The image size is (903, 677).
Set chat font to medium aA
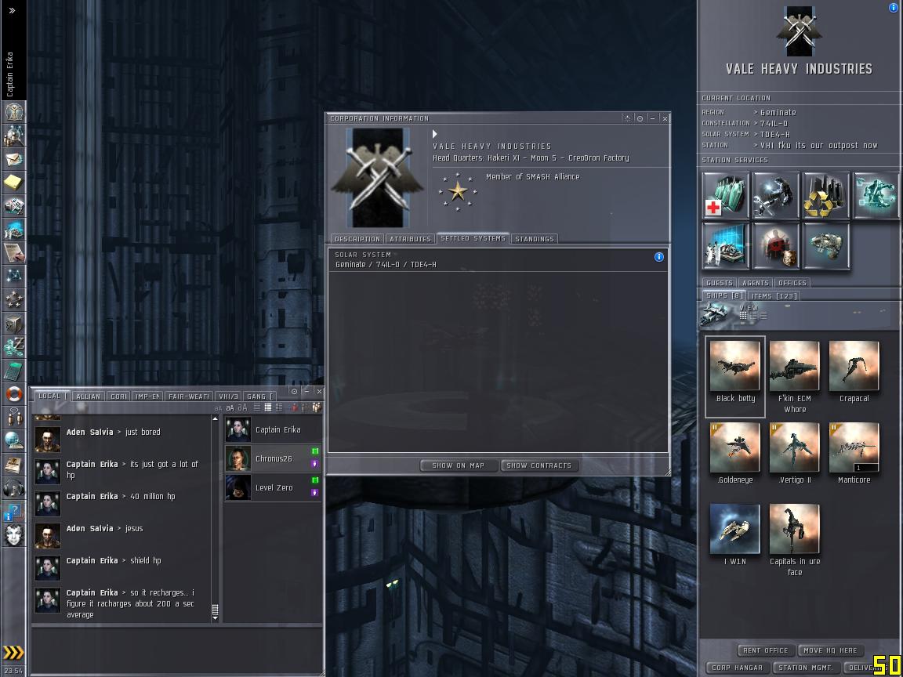[x=230, y=407]
